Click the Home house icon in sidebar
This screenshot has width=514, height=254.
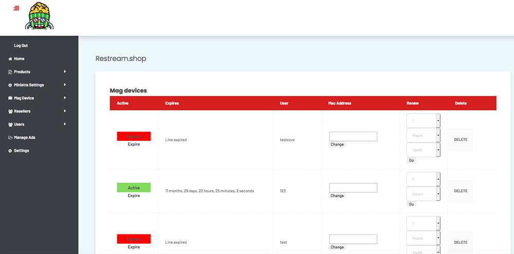(x=10, y=59)
